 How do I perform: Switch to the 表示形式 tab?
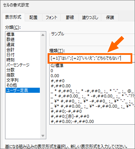click(x=13, y=17)
